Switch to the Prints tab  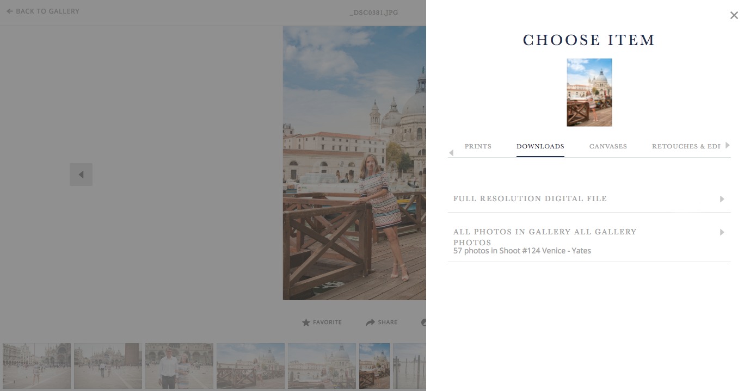(x=478, y=146)
